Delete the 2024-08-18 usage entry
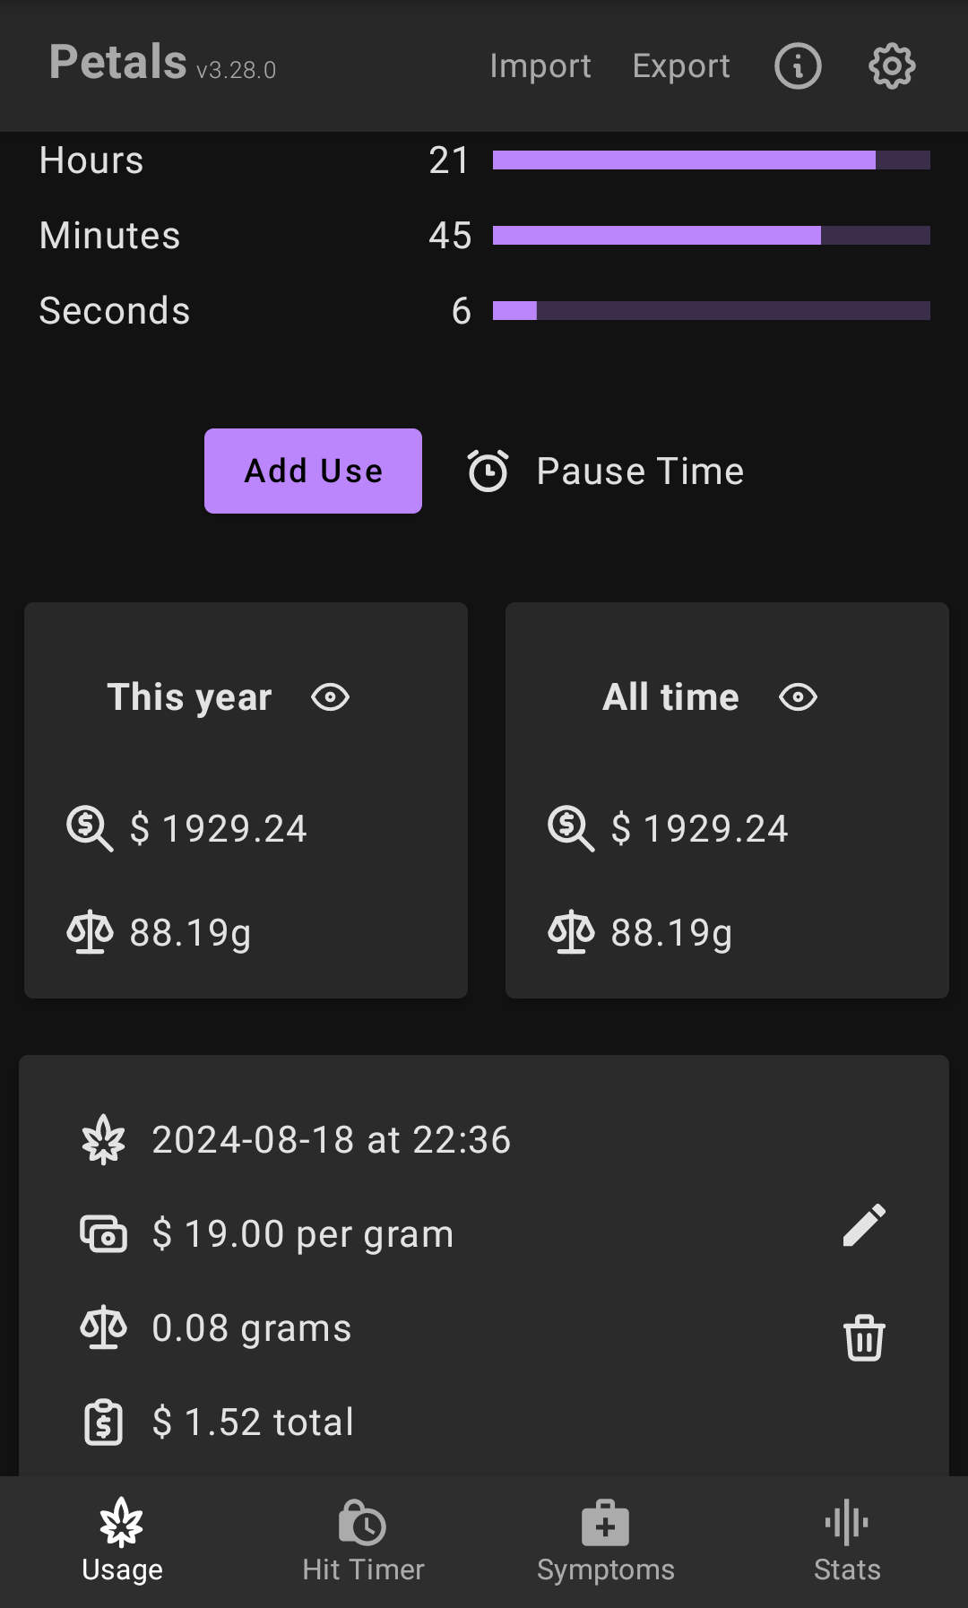The height and width of the screenshot is (1608, 968). (x=864, y=1337)
